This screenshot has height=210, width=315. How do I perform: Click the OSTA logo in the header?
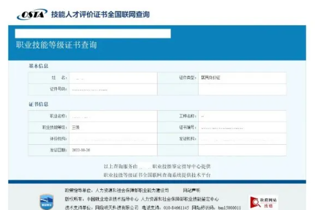32,15
